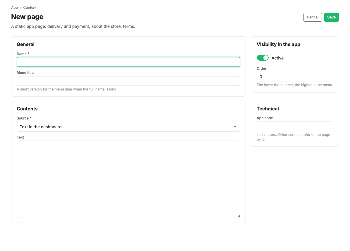The image size is (350, 251).
Task: Click the menu title hint text
Action: point(67,89)
